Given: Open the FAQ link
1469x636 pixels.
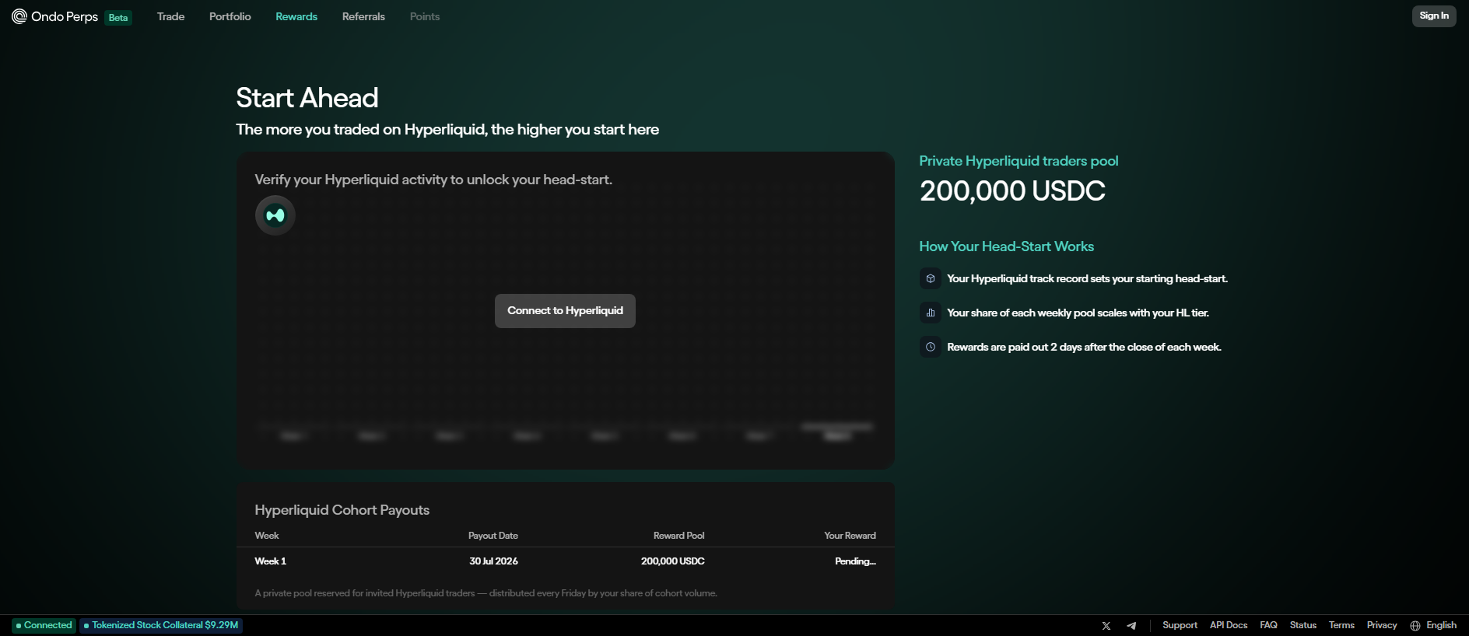Looking at the screenshot, I should click(x=1268, y=625).
